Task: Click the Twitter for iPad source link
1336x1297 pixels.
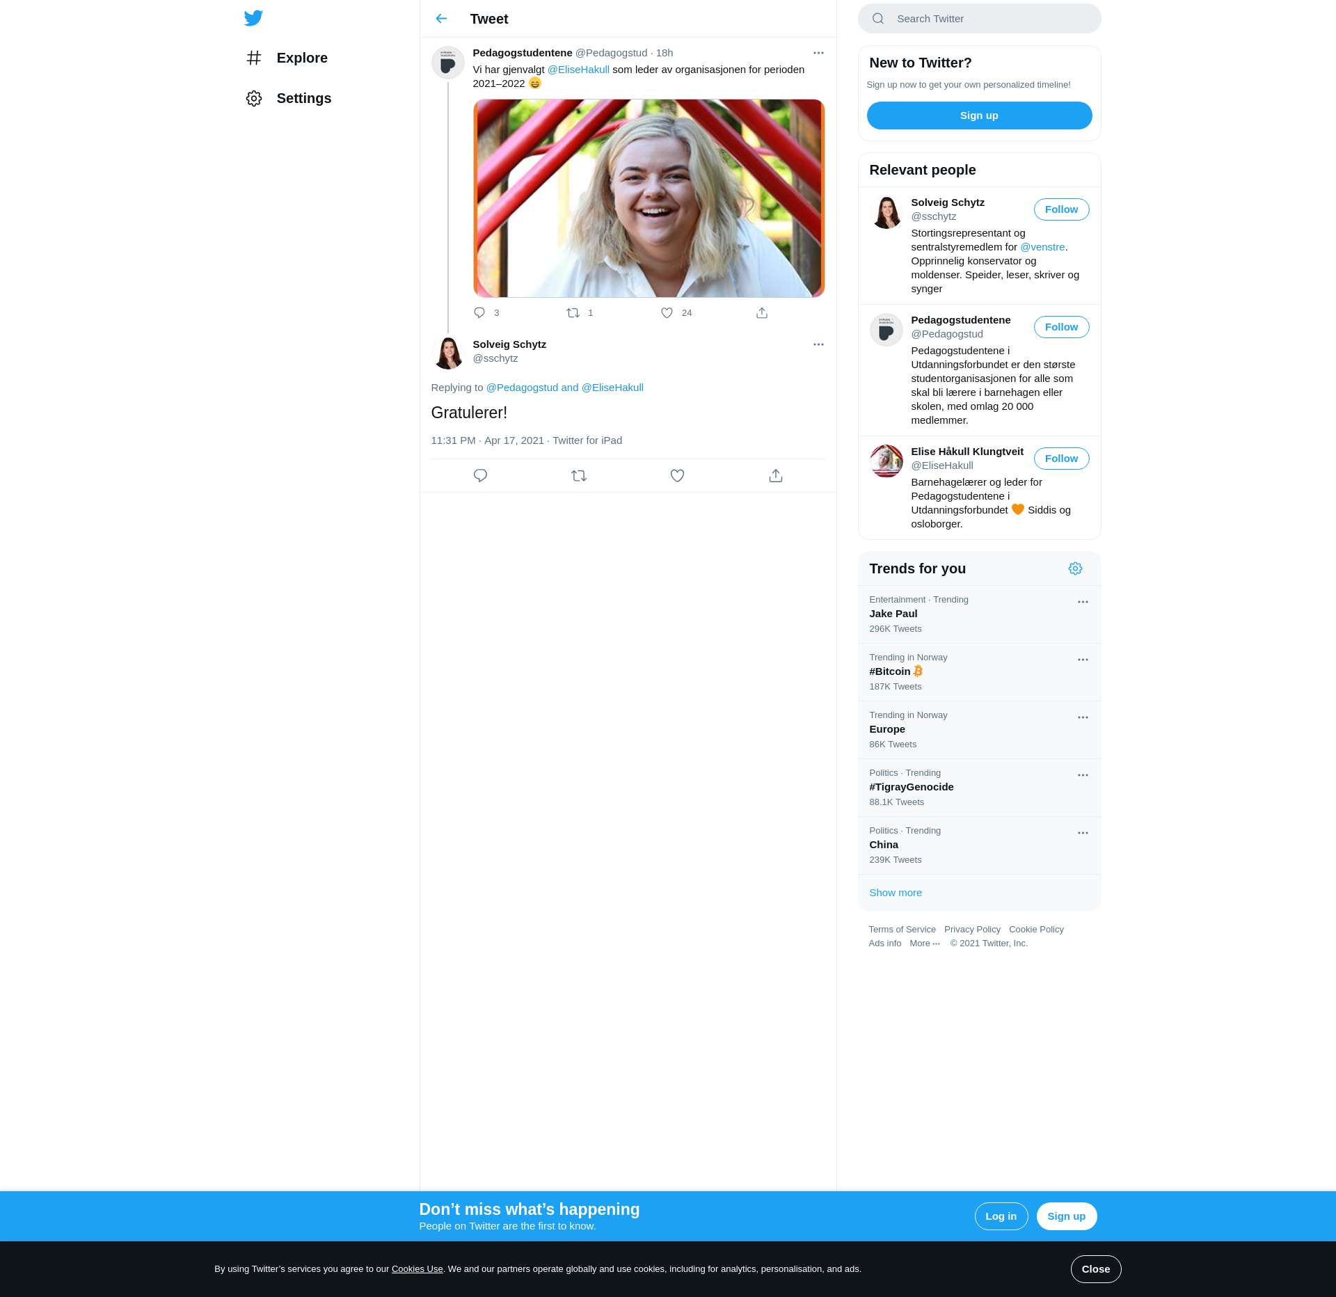Action: tap(587, 440)
